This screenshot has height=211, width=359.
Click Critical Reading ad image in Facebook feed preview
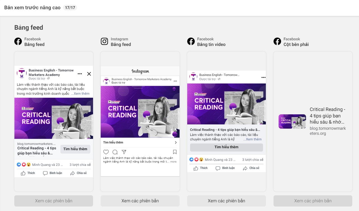pyautogui.click(x=54, y=118)
